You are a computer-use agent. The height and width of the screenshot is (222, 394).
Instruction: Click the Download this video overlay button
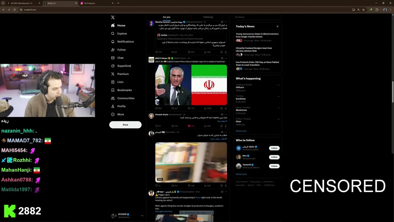tap(196, 212)
